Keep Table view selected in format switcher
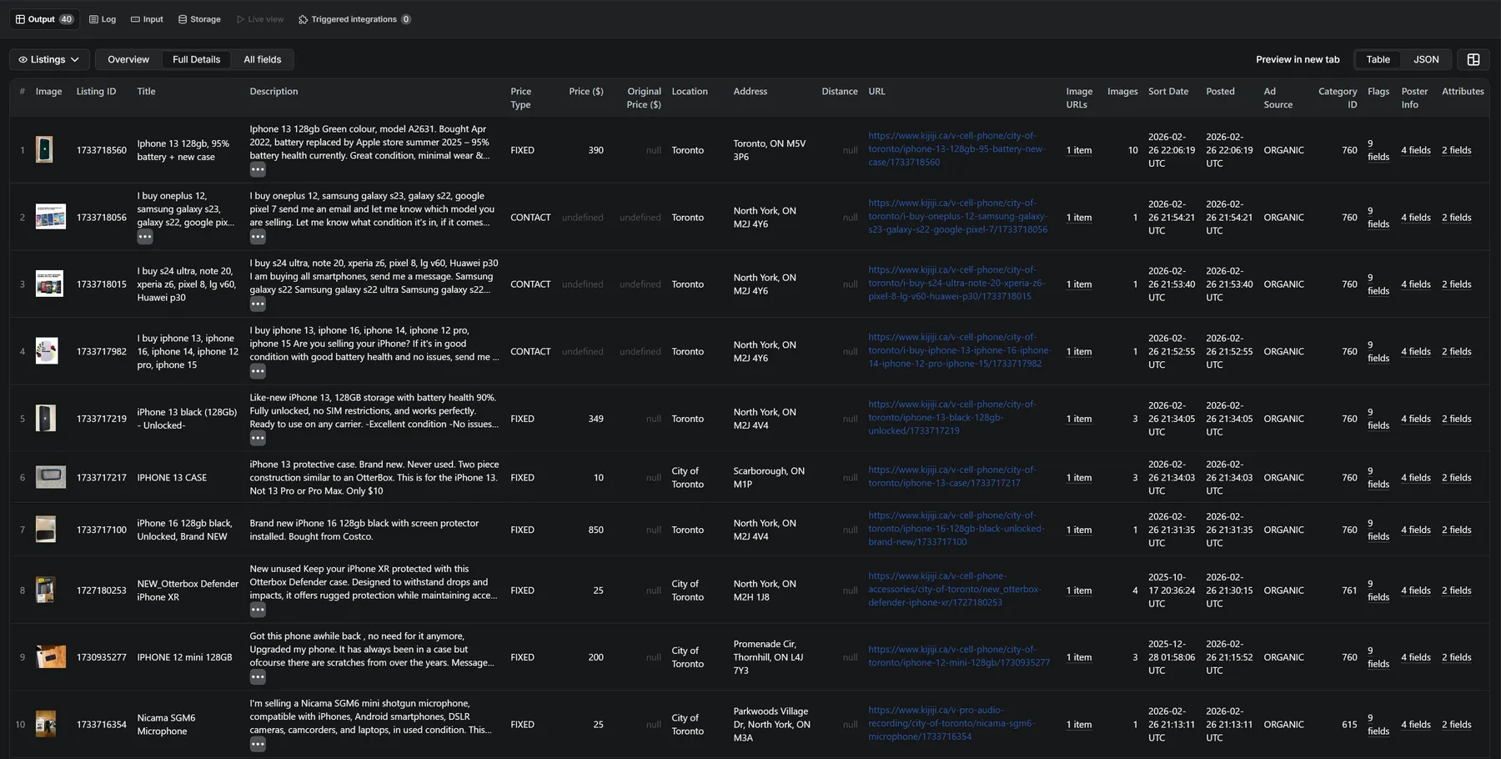The image size is (1501, 759). (x=1378, y=59)
